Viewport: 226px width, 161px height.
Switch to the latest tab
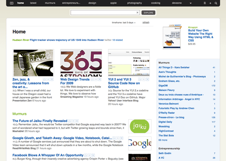tap(33, 3)
